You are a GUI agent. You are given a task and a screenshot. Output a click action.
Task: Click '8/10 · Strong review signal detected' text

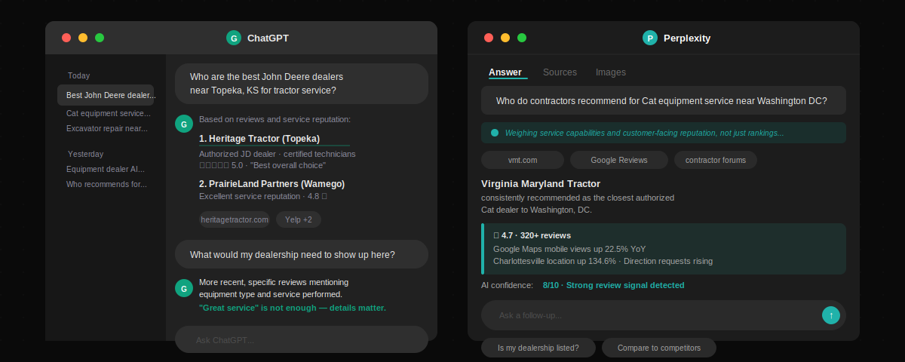pos(614,285)
